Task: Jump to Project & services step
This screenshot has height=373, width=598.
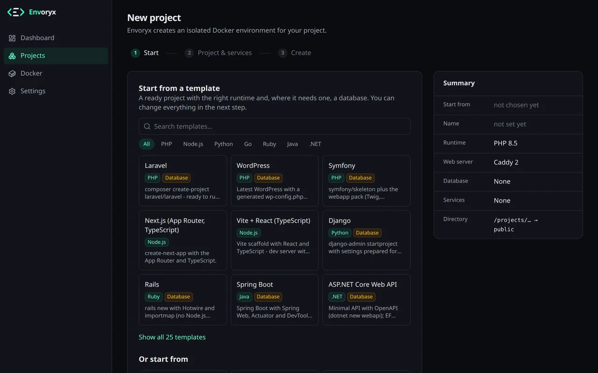Action: click(x=218, y=53)
